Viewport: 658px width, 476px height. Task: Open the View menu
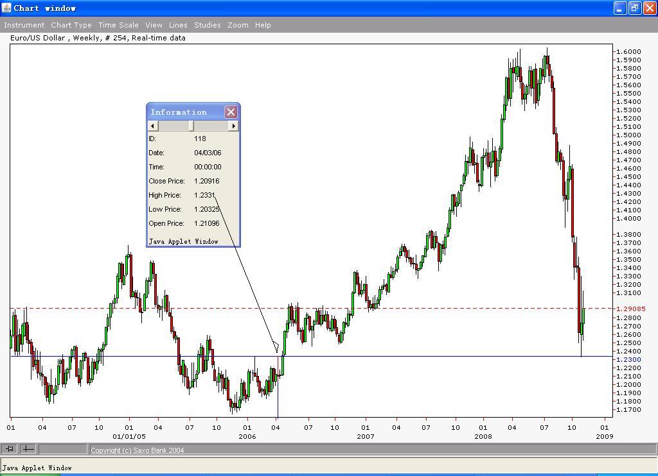pos(154,25)
